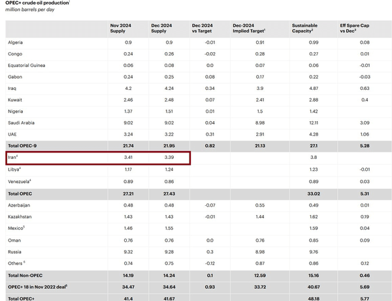Click Iran's Nov 2024 supply value 3.41
Image resolution: width=392 pixels, height=301 pixels.
click(128, 157)
